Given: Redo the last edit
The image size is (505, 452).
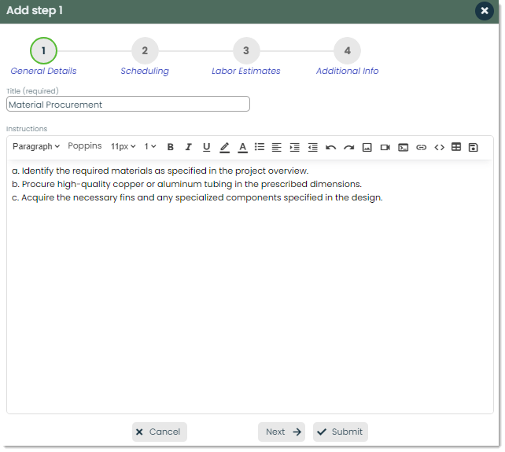Looking at the screenshot, I should [348, 148].
